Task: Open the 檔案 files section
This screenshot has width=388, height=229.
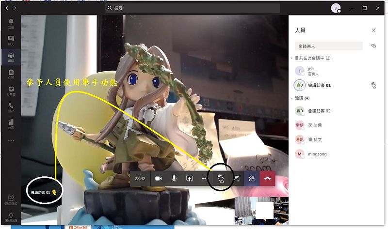Action: pyautogui.click(x=11, y=124)
